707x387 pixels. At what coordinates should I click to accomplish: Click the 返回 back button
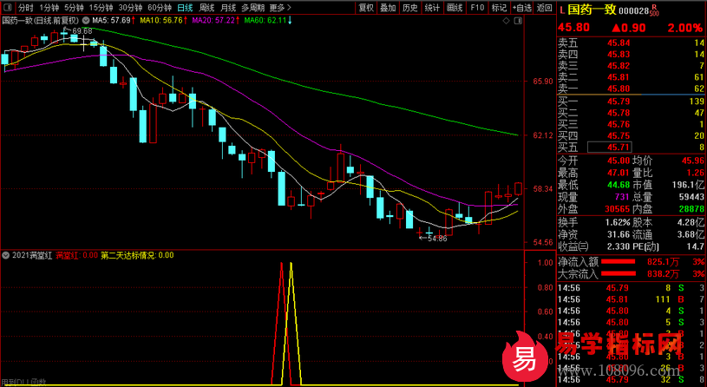(x=544, y=8)
